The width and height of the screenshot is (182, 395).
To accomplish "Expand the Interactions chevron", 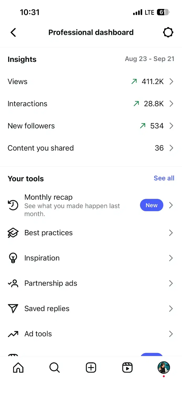I will (171, 104).
